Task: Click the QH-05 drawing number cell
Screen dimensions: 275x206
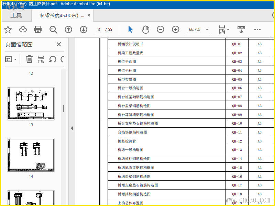Action: (x=237, y=79)
